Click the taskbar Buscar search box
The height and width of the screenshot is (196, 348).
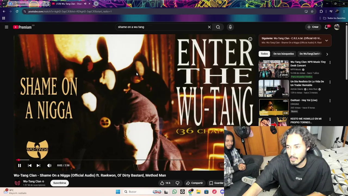tap(142, 192)
